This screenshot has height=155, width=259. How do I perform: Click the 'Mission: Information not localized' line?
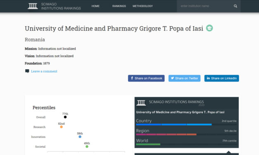point(50,49)
